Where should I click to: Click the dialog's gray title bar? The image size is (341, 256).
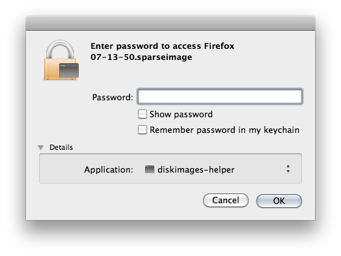[170, 23]
